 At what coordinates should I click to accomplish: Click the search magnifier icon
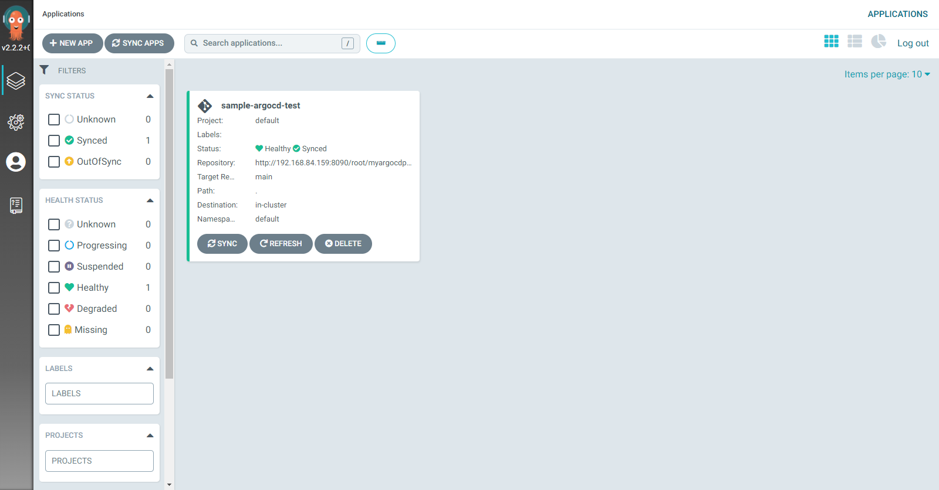(194, 43)
